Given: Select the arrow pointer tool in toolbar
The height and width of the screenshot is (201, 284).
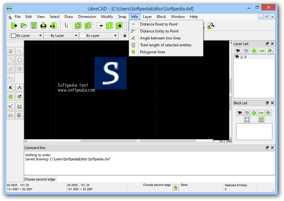Looking at the screenshot, I should coord(66,26).
